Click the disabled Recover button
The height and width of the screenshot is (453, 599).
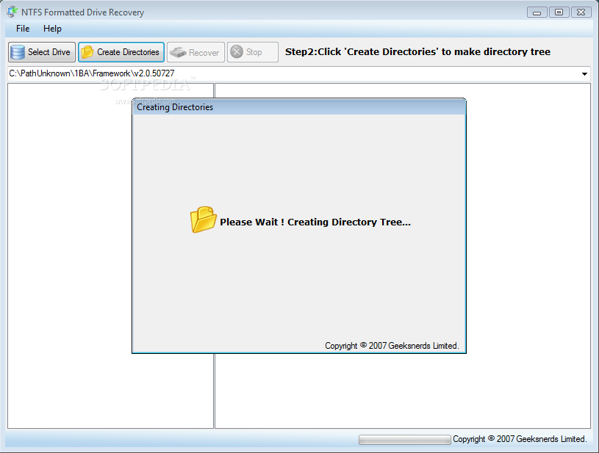click(x=196, y=52)
